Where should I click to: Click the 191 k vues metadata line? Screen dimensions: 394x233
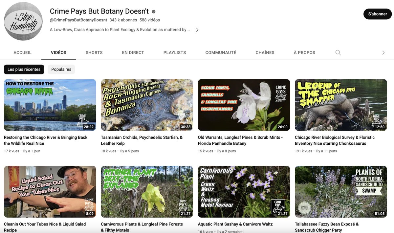click(316, 151)
